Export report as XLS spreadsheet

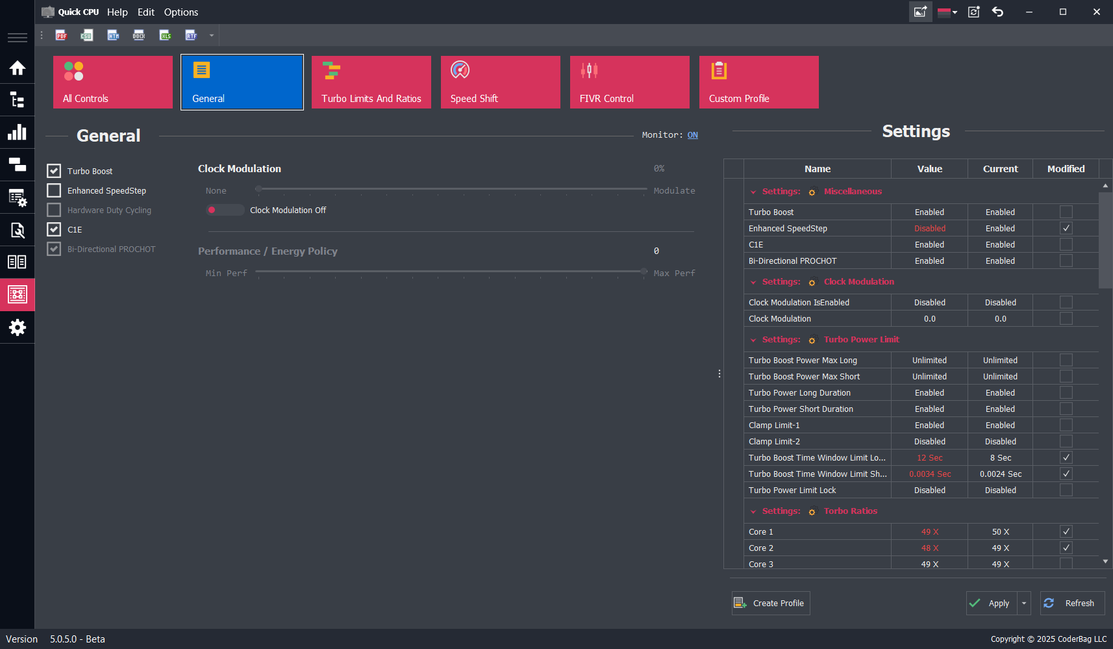(x=166, y=35)
